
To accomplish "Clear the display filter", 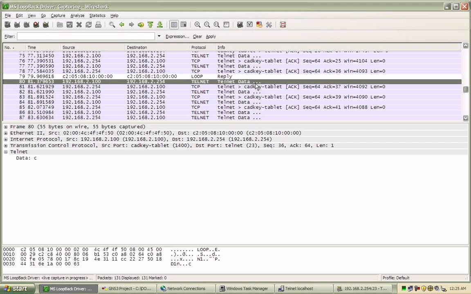I will click(x=197, y=37).
